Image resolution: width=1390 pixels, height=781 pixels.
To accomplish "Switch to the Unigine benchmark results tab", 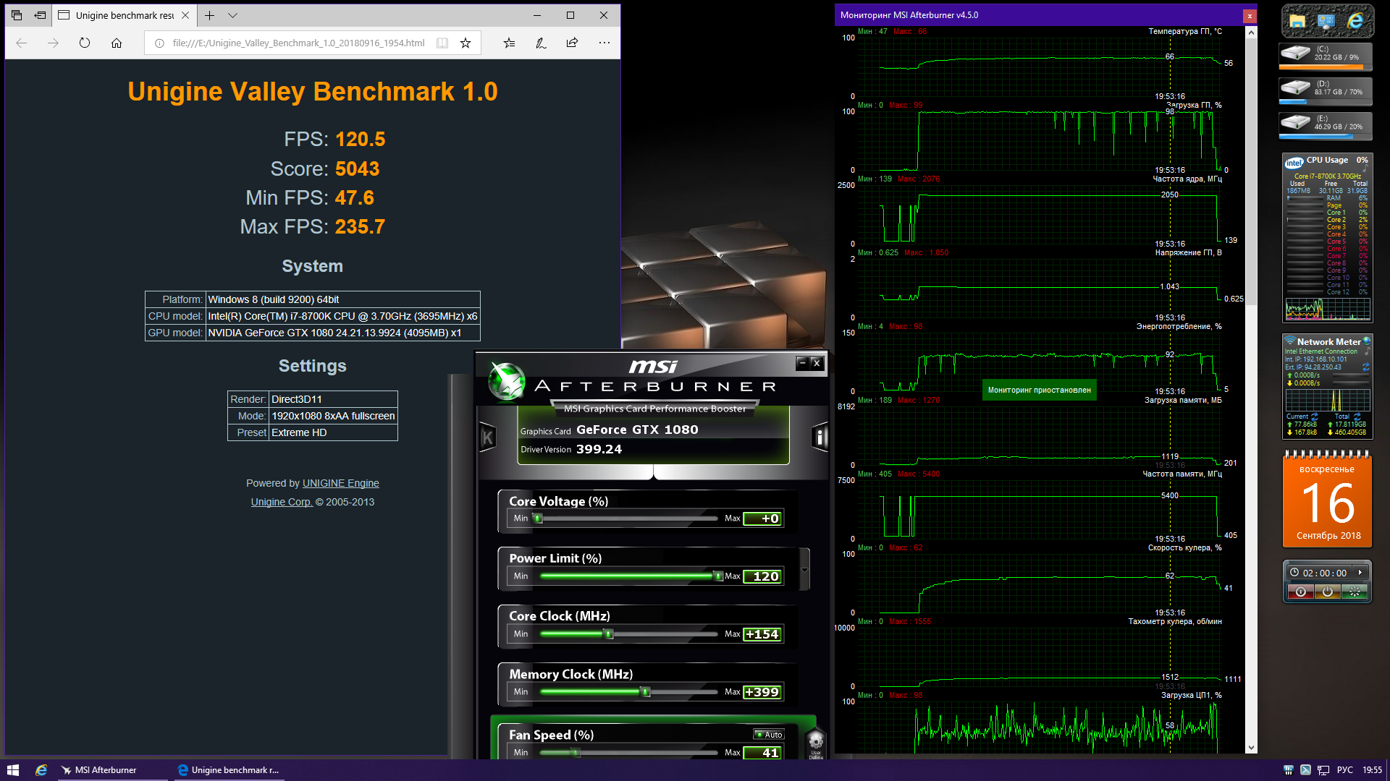I will 123,15.
